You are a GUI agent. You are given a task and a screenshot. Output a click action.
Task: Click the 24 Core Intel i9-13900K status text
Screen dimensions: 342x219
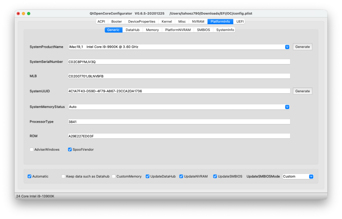click(x=35, y=196)
